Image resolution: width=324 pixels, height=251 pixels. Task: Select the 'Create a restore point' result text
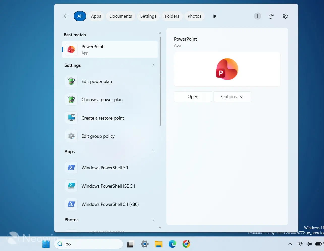tap(103, 118)
